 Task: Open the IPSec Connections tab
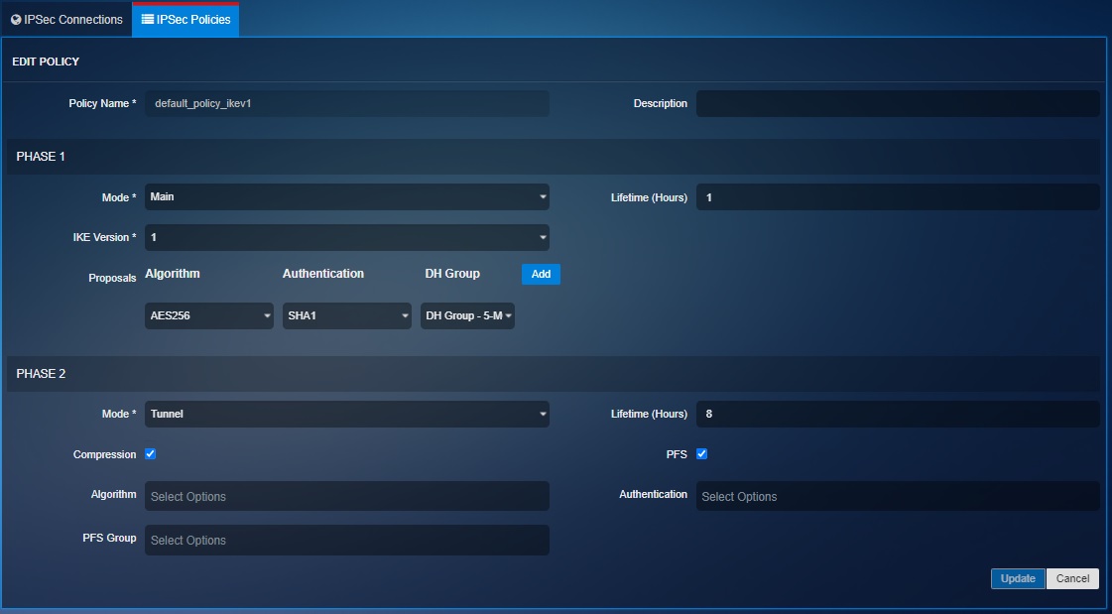(66, 19)
